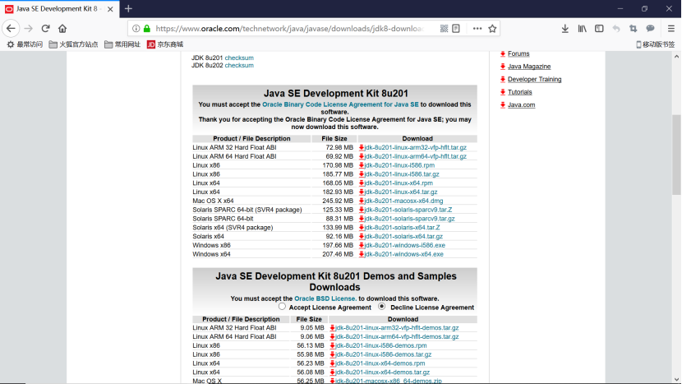The height and width of the screenshot is (384, 682).
Task: Download jdk-8u201-linux-x64-demos.tar.gz
Action: (x=382, y=372)
